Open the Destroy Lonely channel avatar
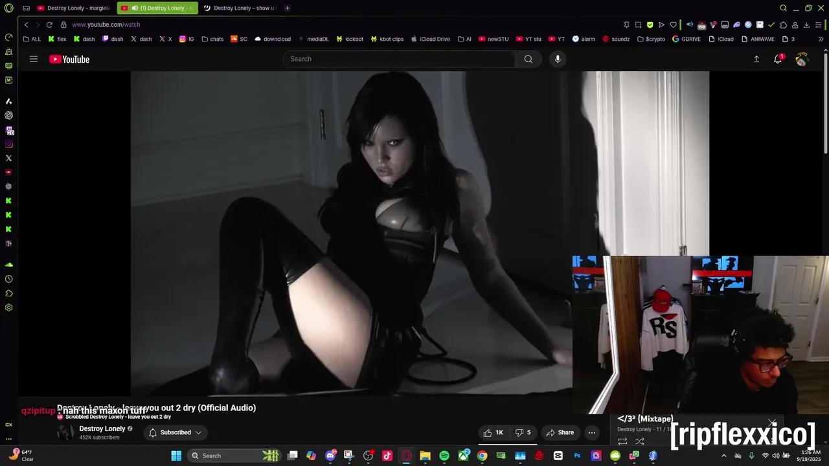 pyautogui.click(x=65, y=432)
